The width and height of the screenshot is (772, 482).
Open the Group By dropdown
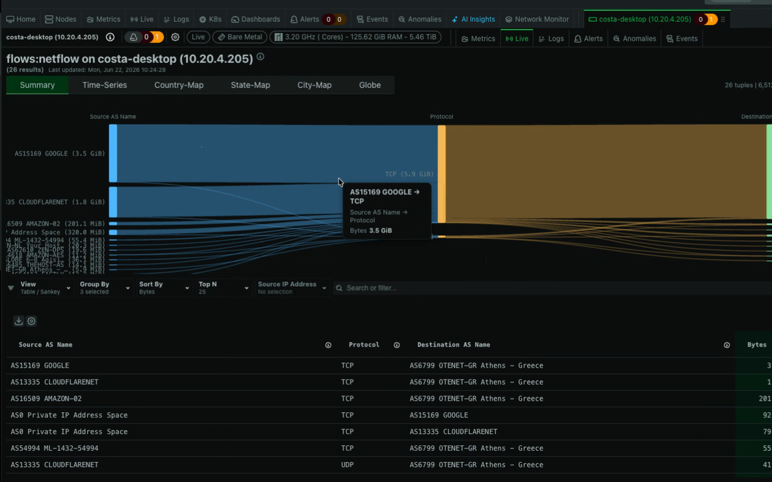pos(105,288)
